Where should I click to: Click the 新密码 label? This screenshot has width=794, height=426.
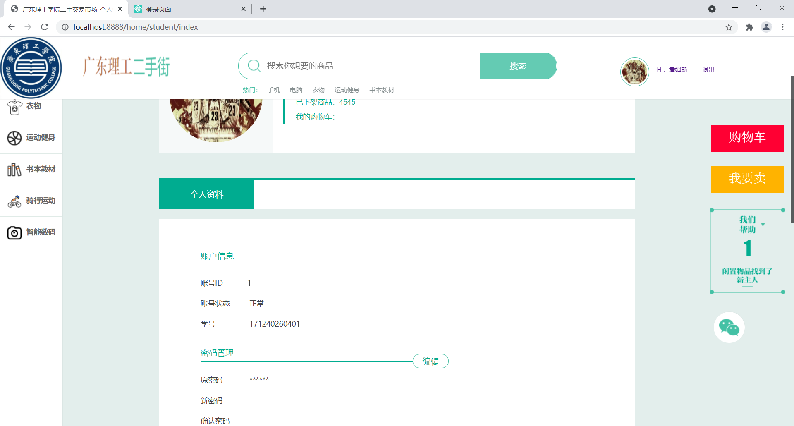[211, 400]
